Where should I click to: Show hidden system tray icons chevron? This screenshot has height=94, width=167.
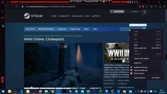coord(135,91)
